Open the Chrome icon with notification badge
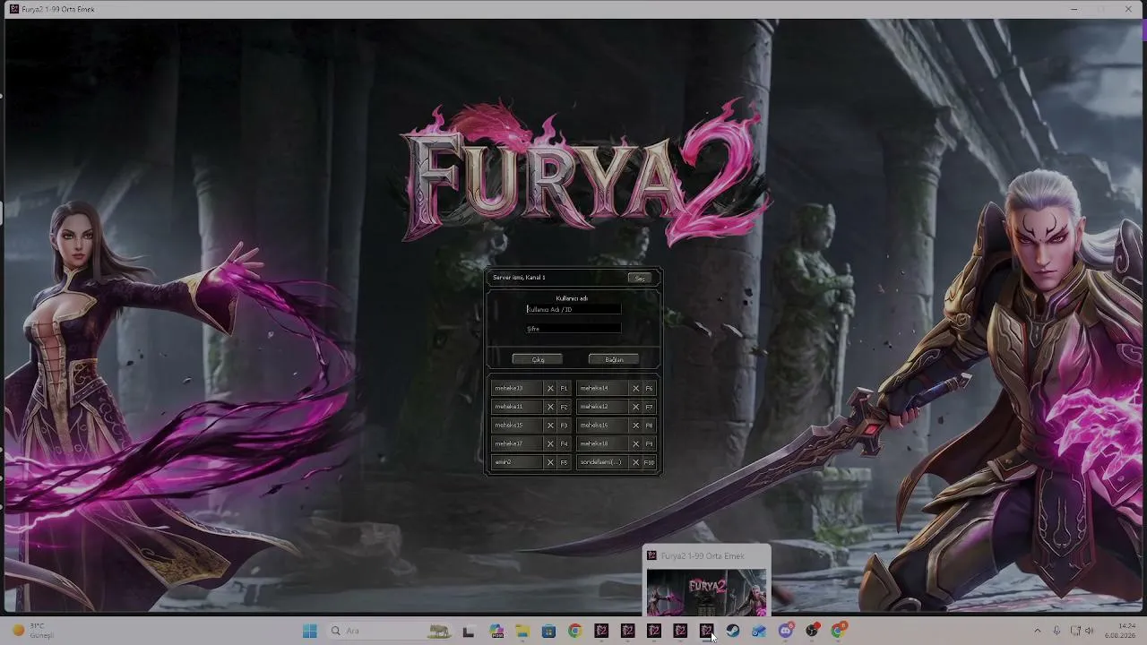1147x645 pixels. pyautogui.click(x=839, y=631)
